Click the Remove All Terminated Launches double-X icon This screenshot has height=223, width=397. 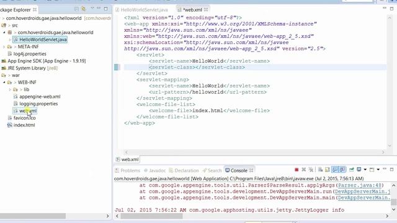(x=311, y=170)
